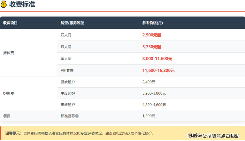Click the 8,000-11,600元 single room price
The image size is (245, 141).
tap(157, 59)
